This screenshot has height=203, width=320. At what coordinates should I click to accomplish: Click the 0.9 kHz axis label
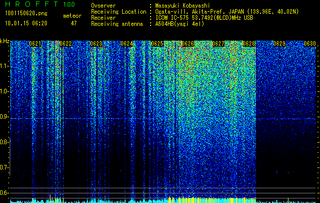point(4,117)
